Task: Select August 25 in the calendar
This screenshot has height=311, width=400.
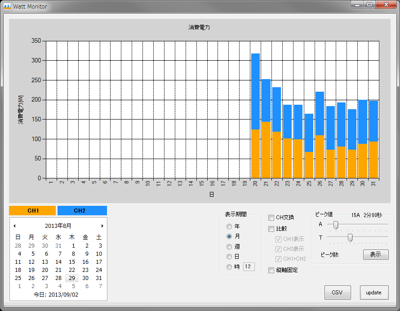Action: coord(18,278)
